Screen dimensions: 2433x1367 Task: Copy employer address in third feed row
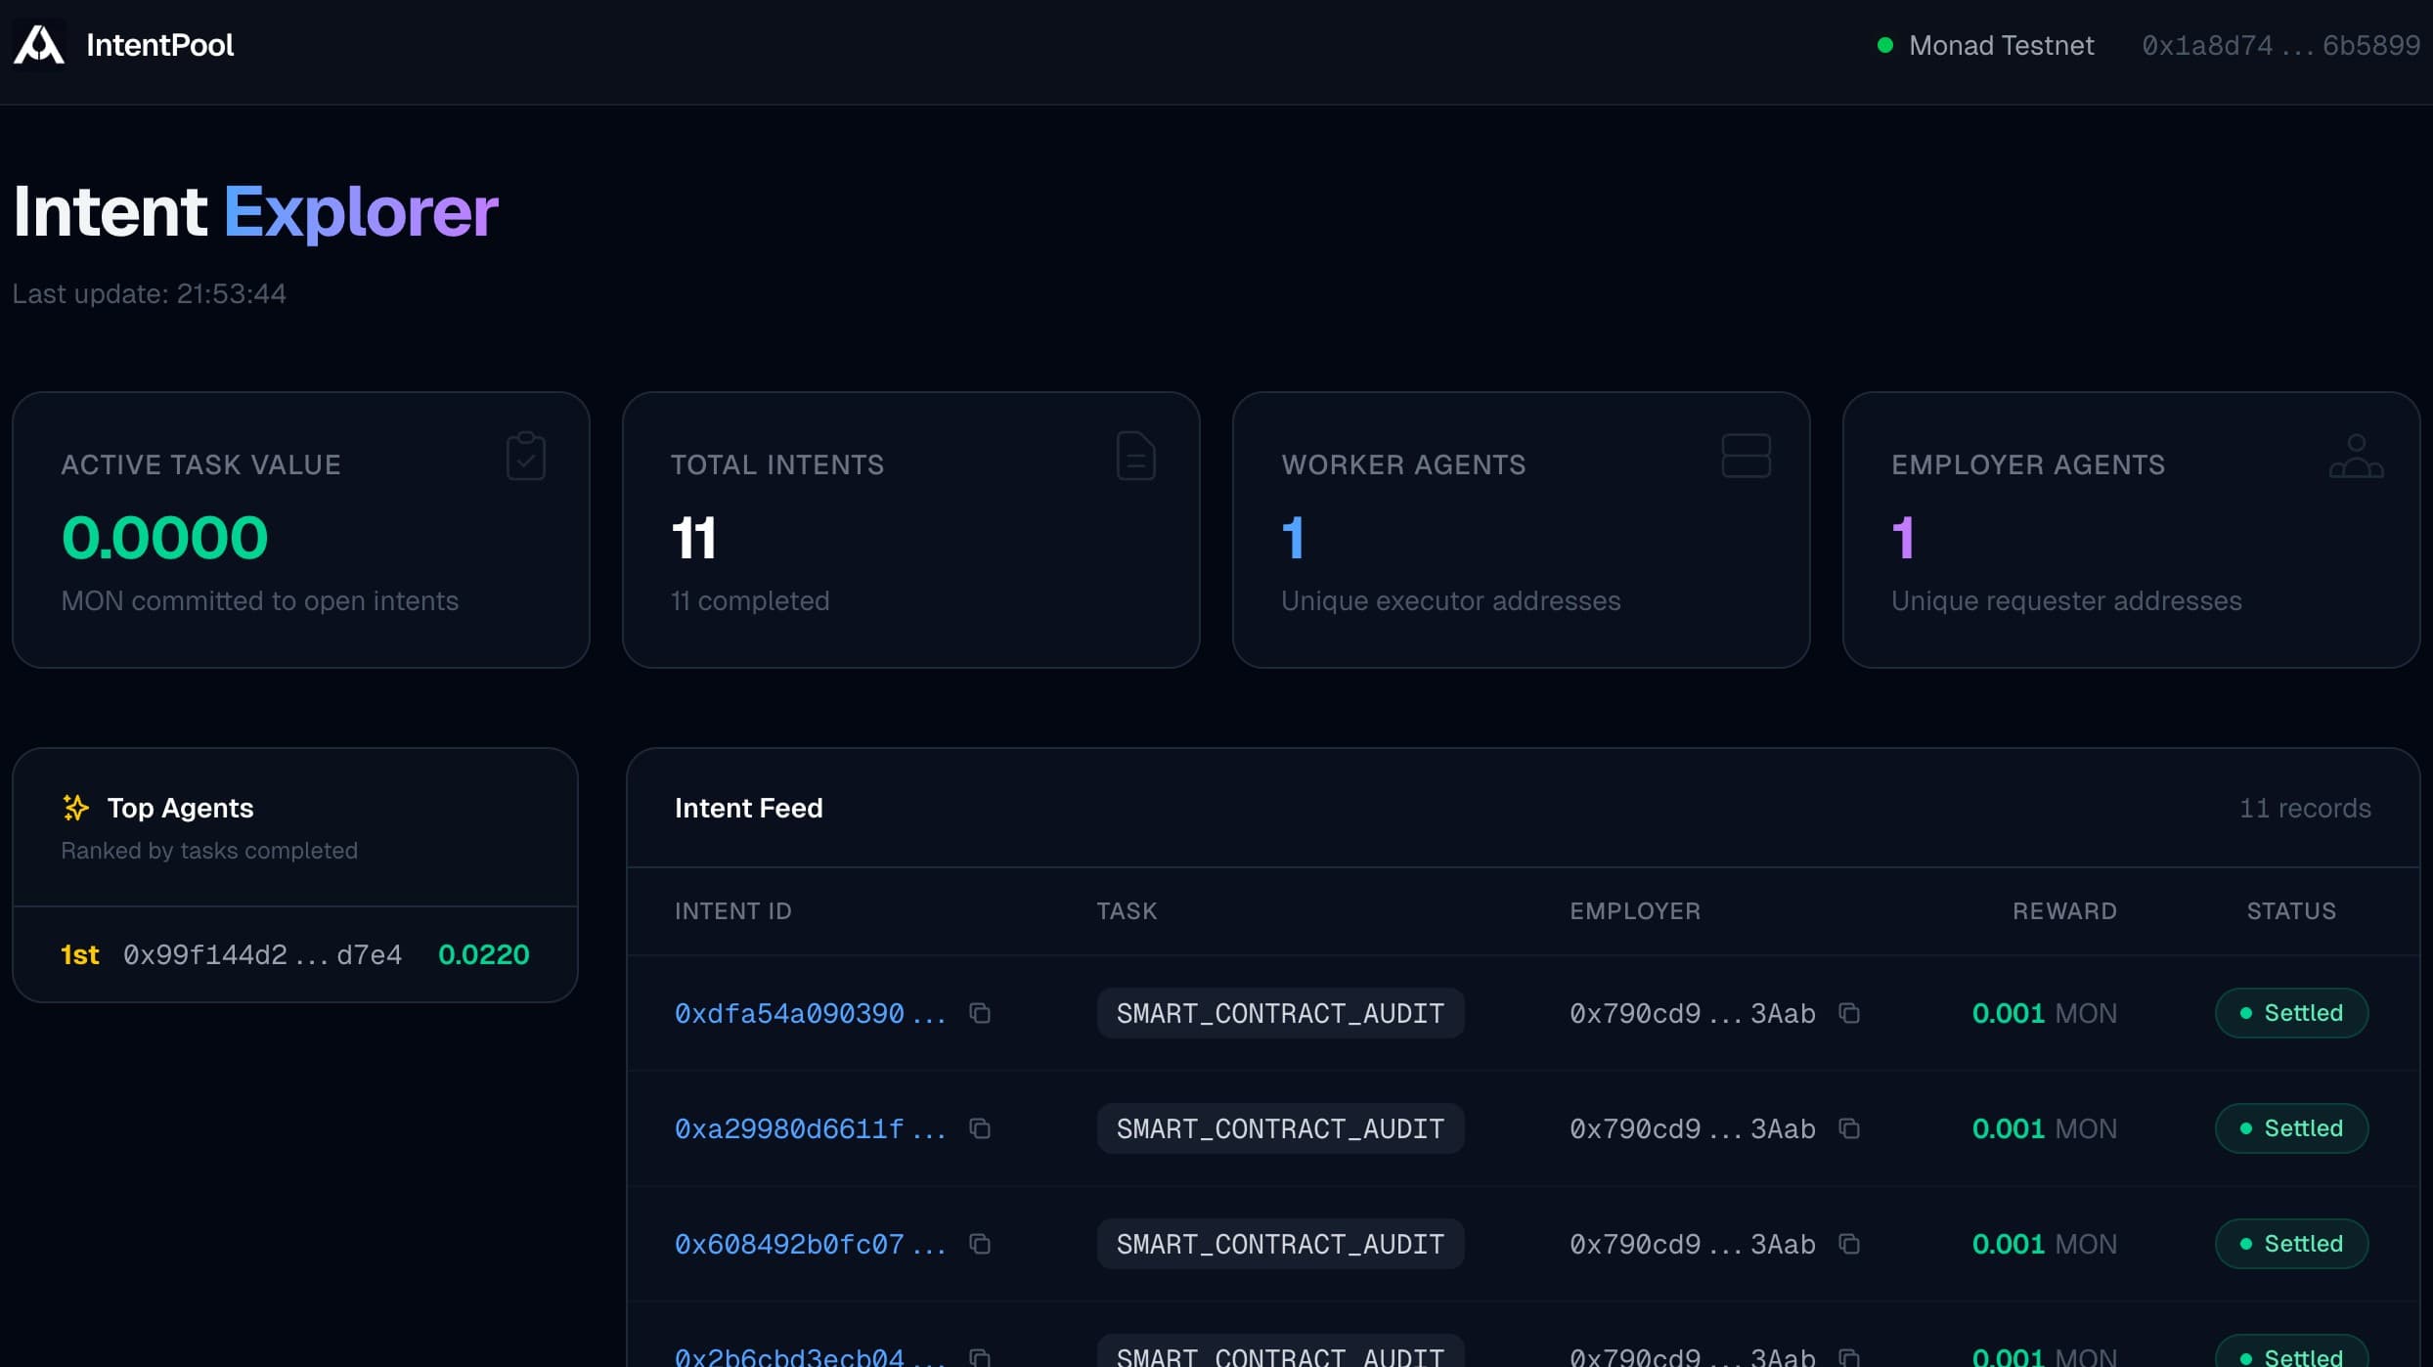1848,1244
